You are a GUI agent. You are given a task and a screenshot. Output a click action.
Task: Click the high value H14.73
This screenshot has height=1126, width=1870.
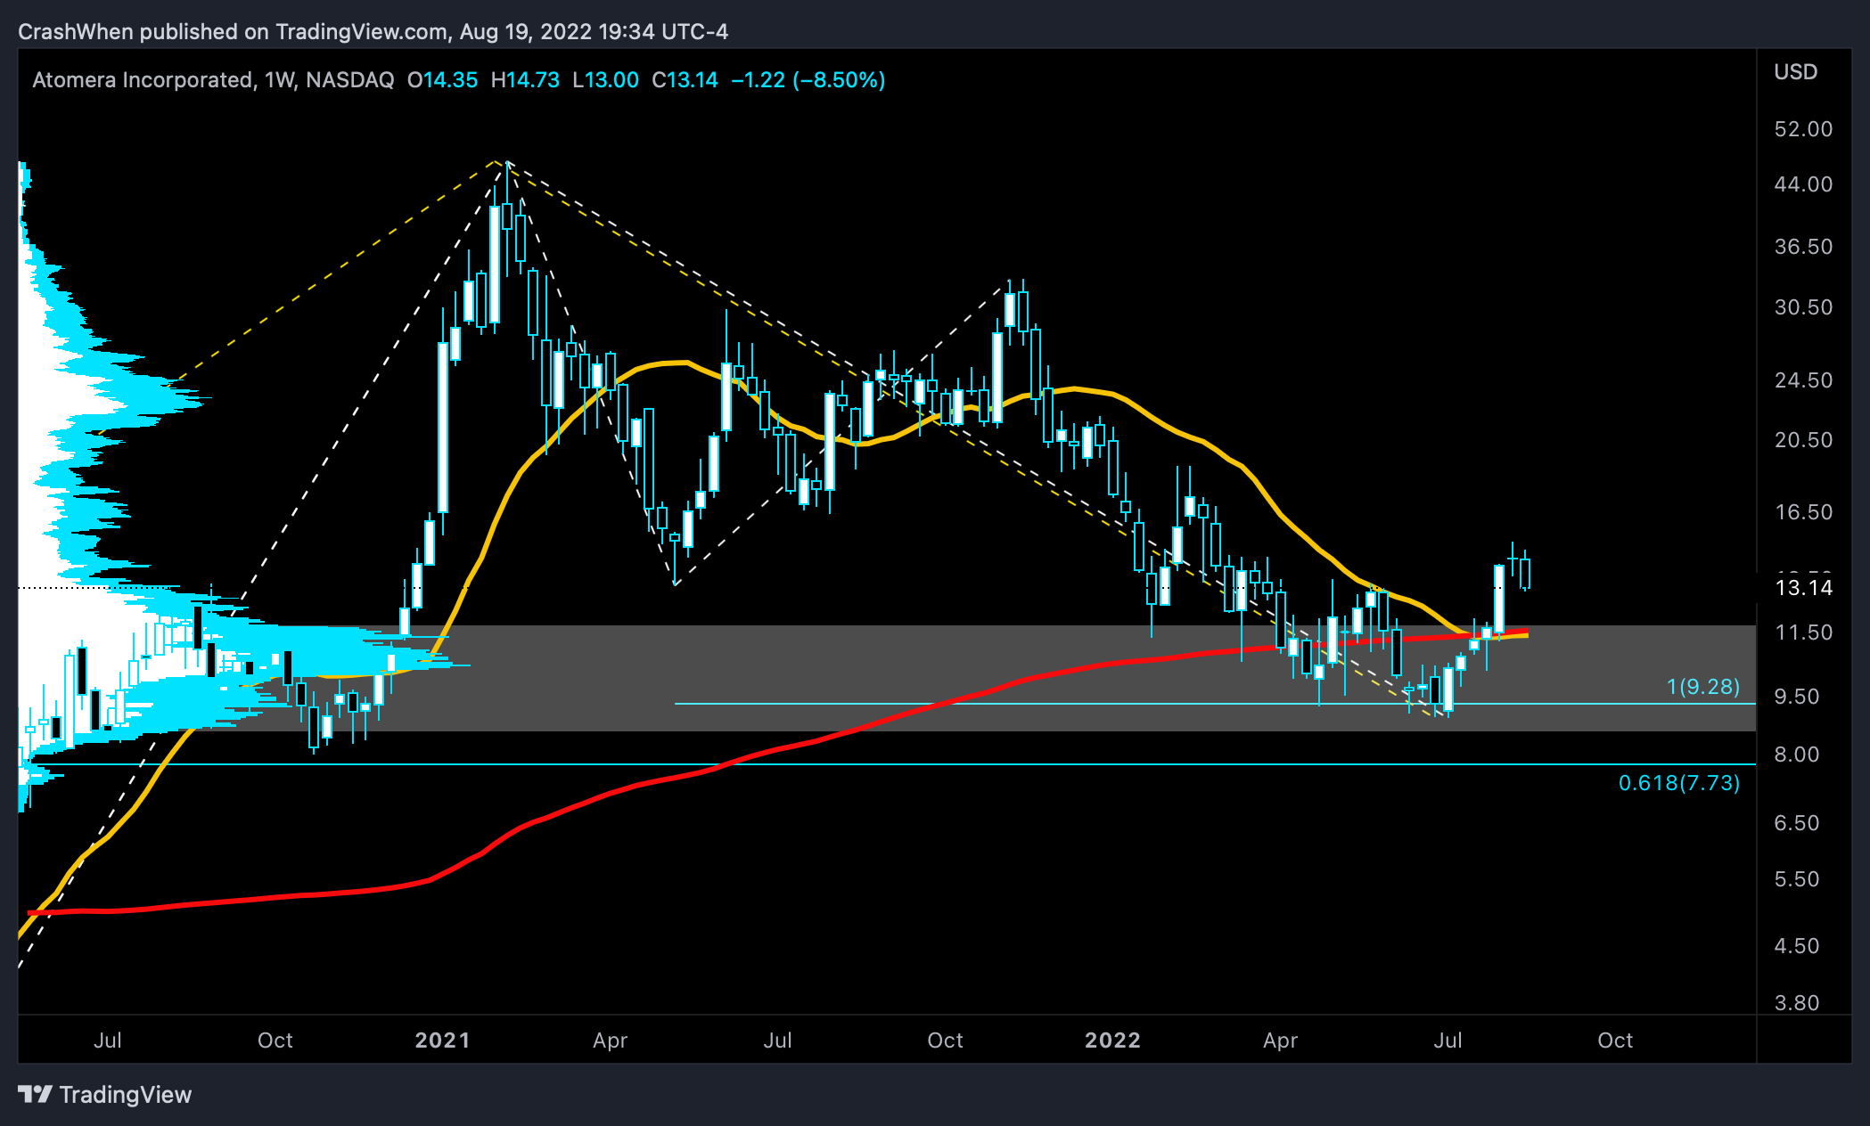click(x=525, y=80)
